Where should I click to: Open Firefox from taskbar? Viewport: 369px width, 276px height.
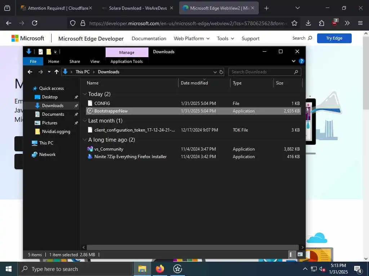click(160, 269)
